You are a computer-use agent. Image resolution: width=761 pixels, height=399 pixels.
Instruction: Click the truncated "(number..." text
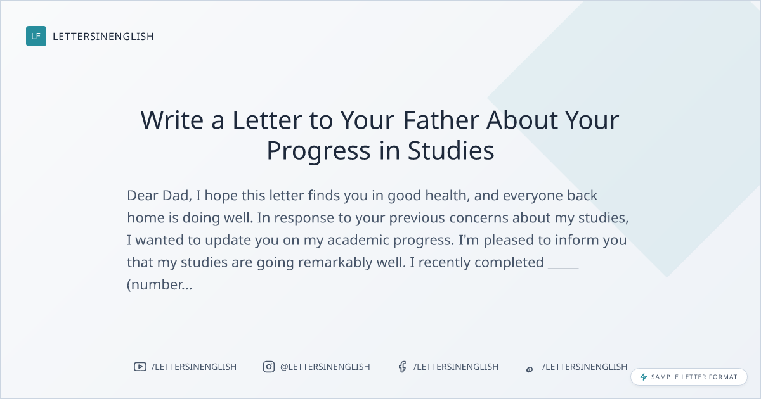(x=159, y=285)
